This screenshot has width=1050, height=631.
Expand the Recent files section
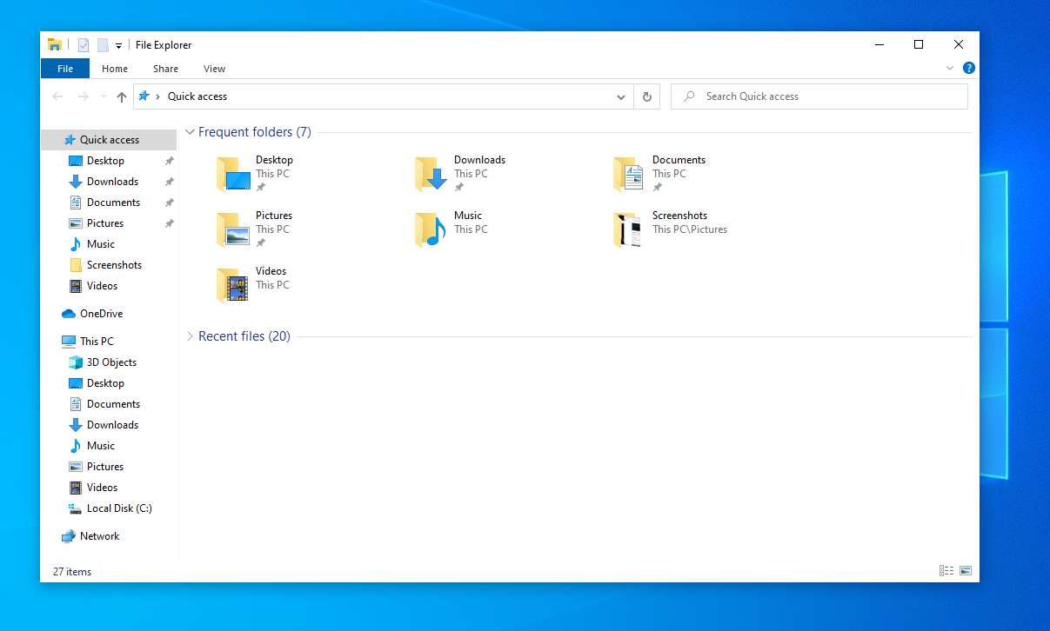tap(190, 335)
